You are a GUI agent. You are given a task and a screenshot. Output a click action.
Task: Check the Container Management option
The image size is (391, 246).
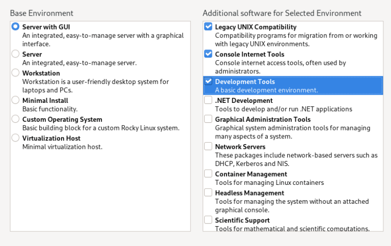coord(208,174)
